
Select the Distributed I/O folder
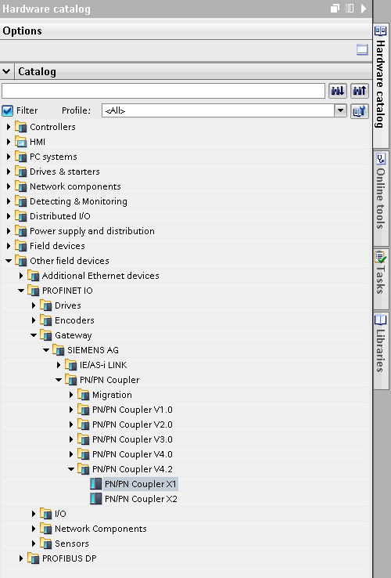point(60,216)
